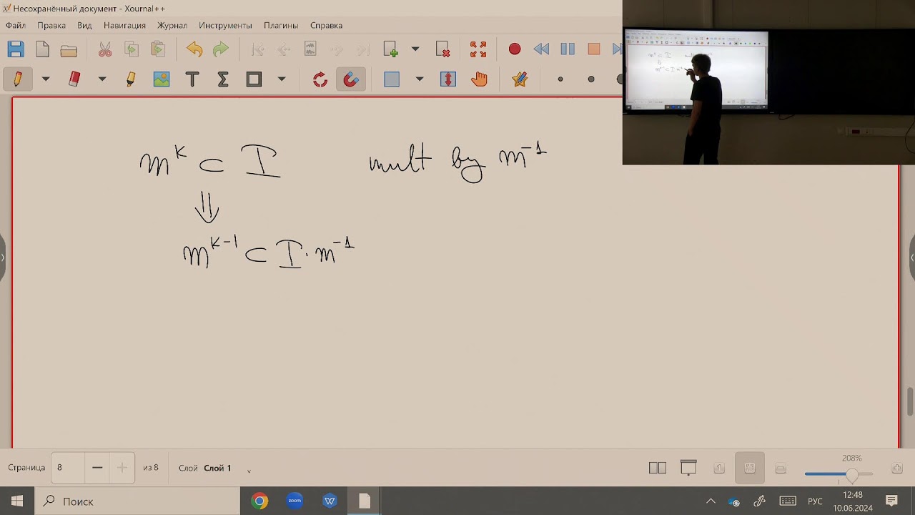Toggle rotation snapping
This screenshot has height=515, width=915.
(320, 79)
